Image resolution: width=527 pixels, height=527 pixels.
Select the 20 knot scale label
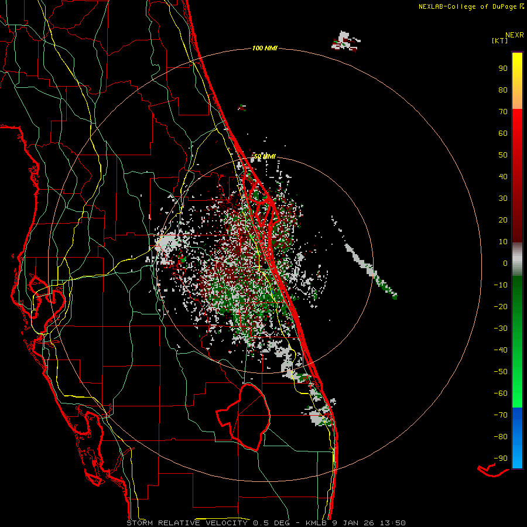[503, 220]
